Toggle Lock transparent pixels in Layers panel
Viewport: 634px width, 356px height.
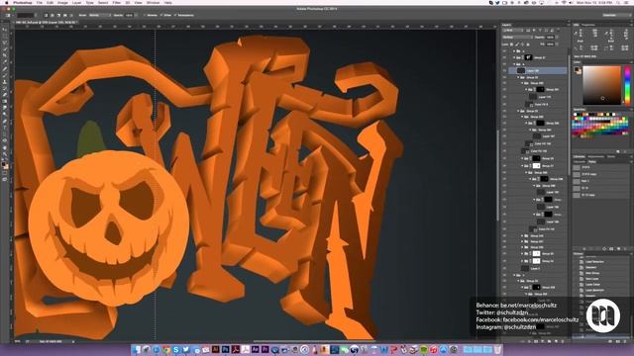coord(511,44)
